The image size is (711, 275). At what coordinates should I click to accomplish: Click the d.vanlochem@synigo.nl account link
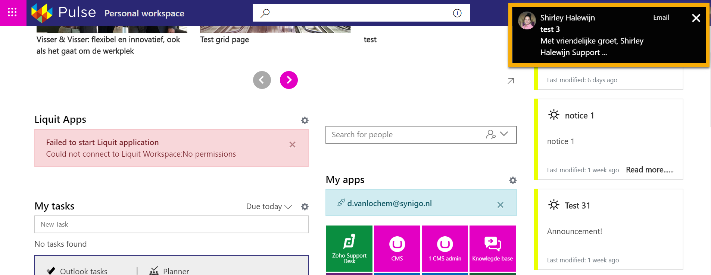389,203
